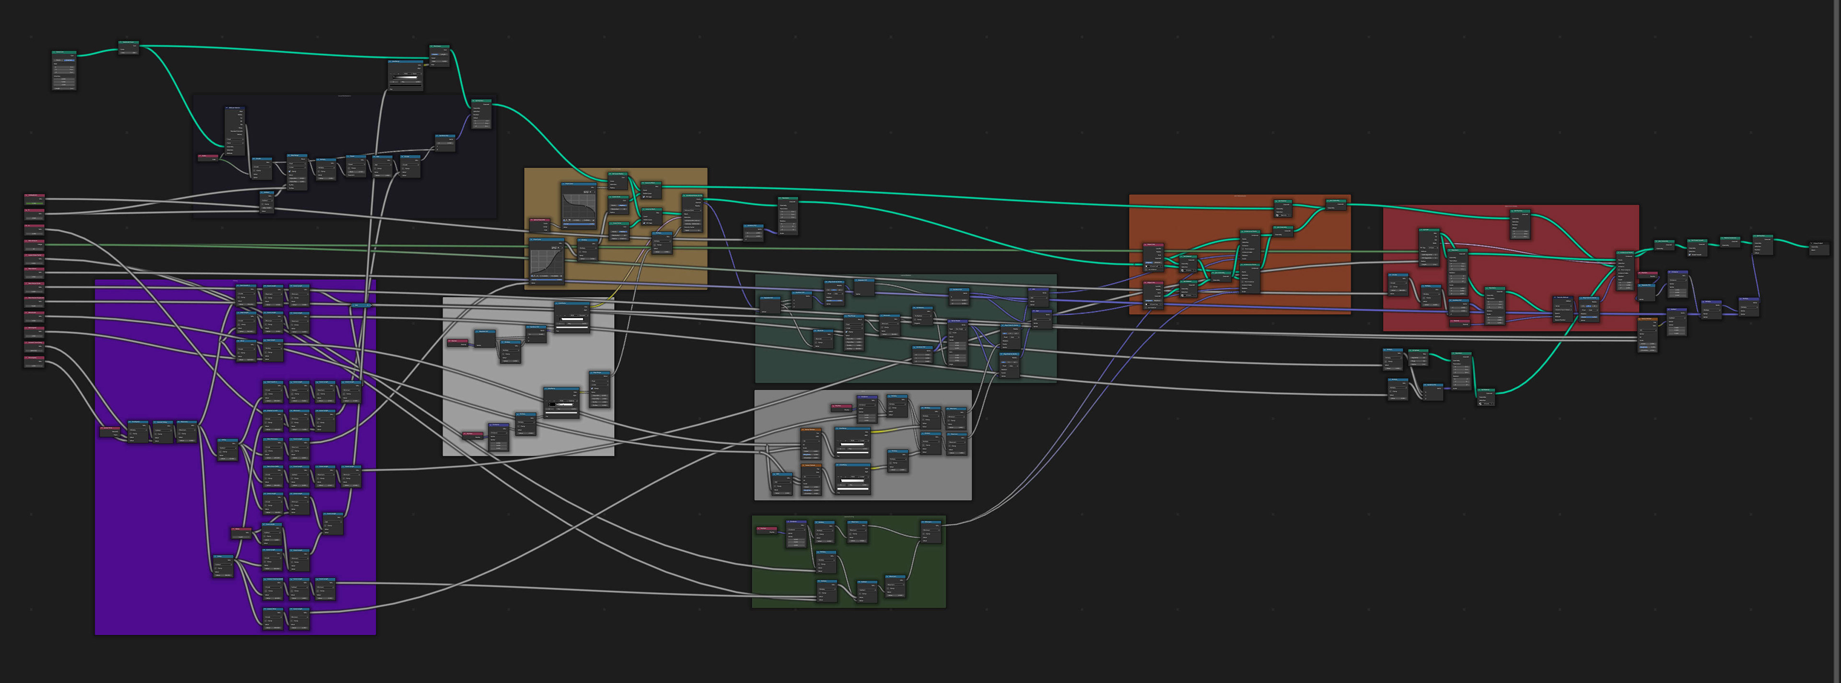Collapse the isolated Curve Line node at far top-left
The width and height of the screenshot is (1841, 683).
click(x=54, y=52)
